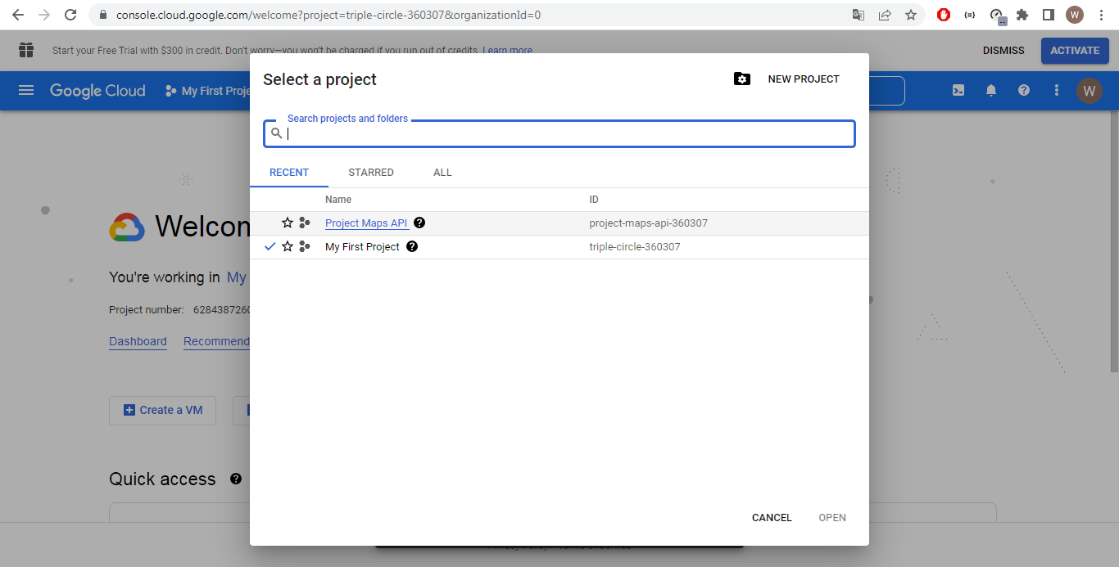Click the share page icon in the address bar

pos(885,15)
